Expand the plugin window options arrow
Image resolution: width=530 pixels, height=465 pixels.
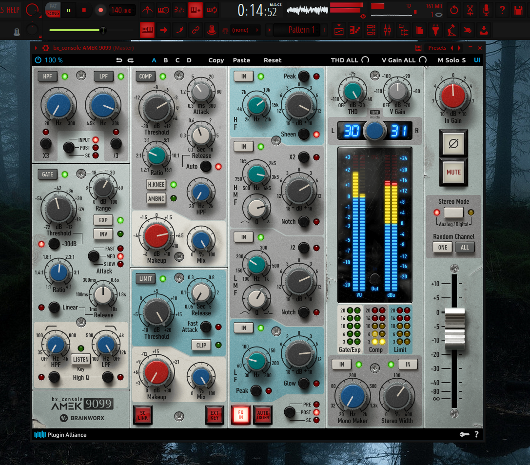[x=36, y=48]
